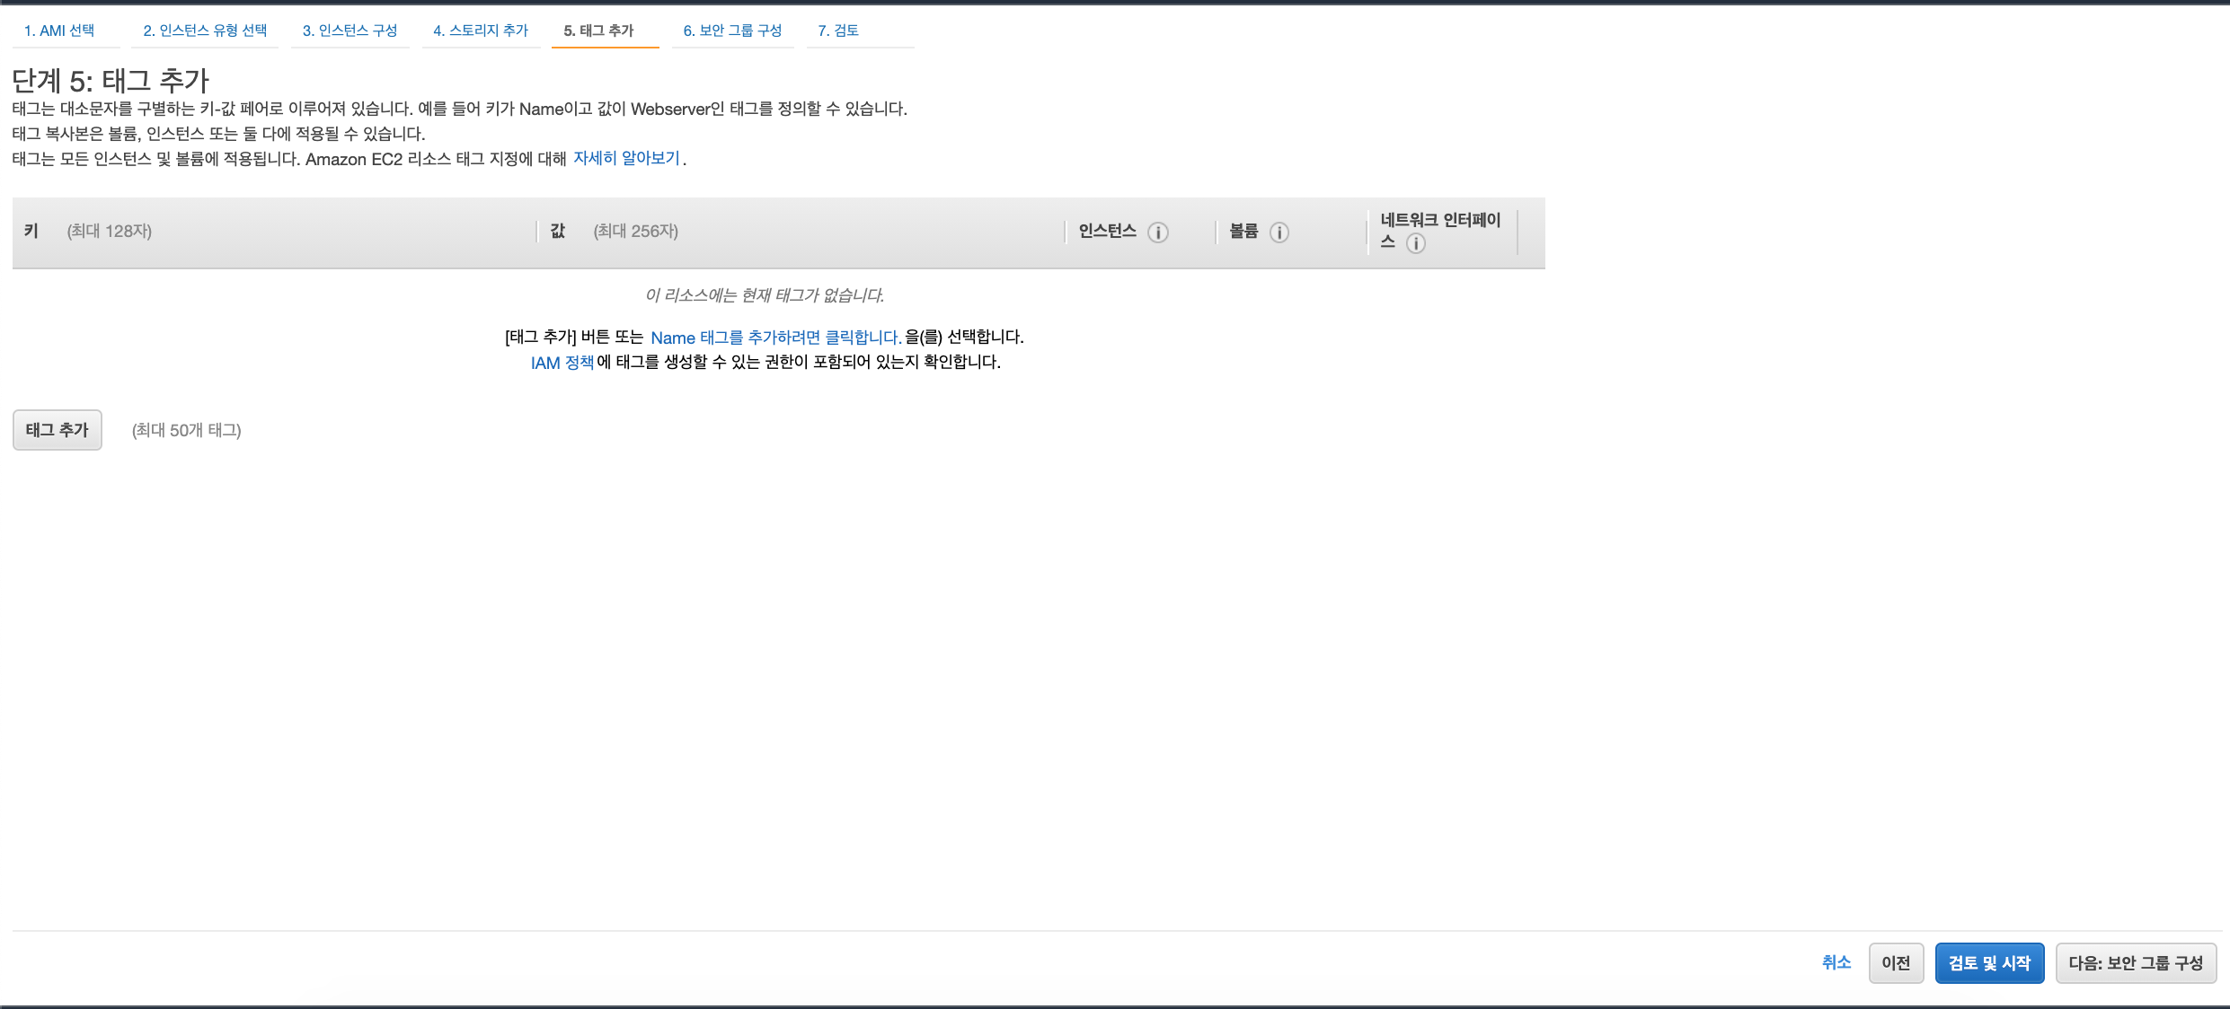Open the 2. 인스턴스 유형 선택 tab
Viewport: 2230px width, 1009px height.
tap(205, 31)
